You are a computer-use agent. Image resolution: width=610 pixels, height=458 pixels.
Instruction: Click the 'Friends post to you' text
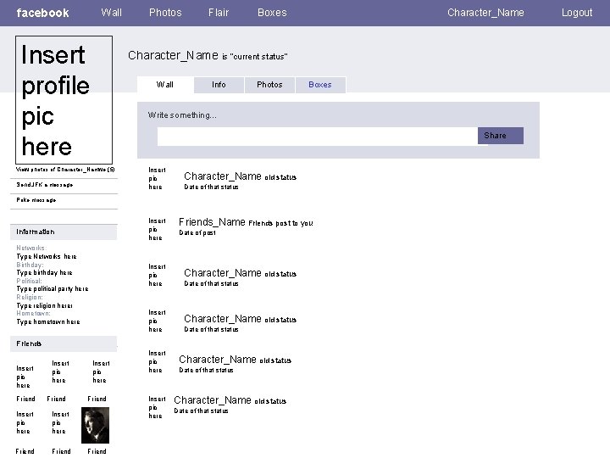coord(281,223)
